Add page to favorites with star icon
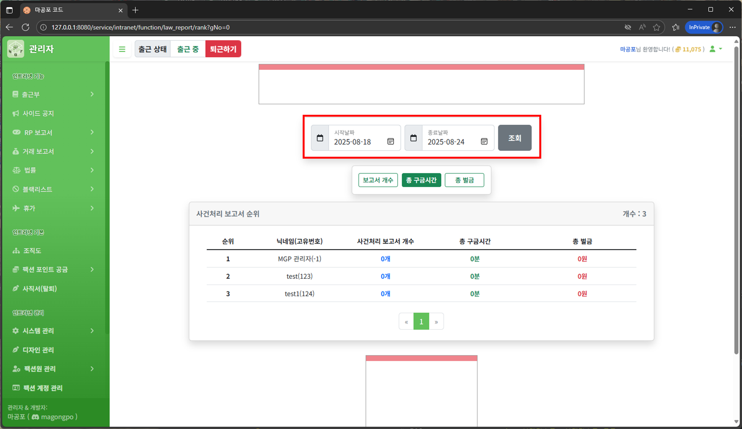 pos(657,27)
